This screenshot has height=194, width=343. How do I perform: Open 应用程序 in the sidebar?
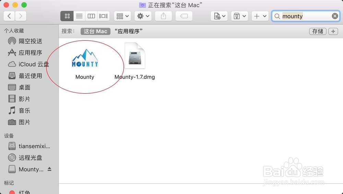coord(29,52)
